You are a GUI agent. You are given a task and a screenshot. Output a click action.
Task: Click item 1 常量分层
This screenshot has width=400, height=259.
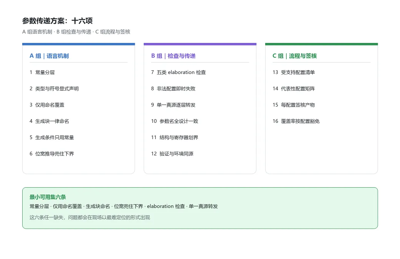coord(42,73)
